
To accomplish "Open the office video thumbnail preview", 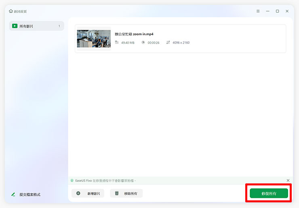I will click(x=94, y=39).
